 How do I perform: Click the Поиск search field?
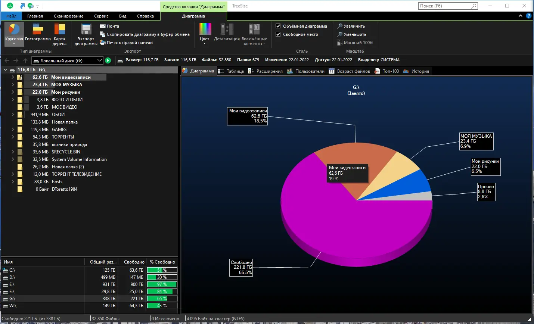point(444,6)
